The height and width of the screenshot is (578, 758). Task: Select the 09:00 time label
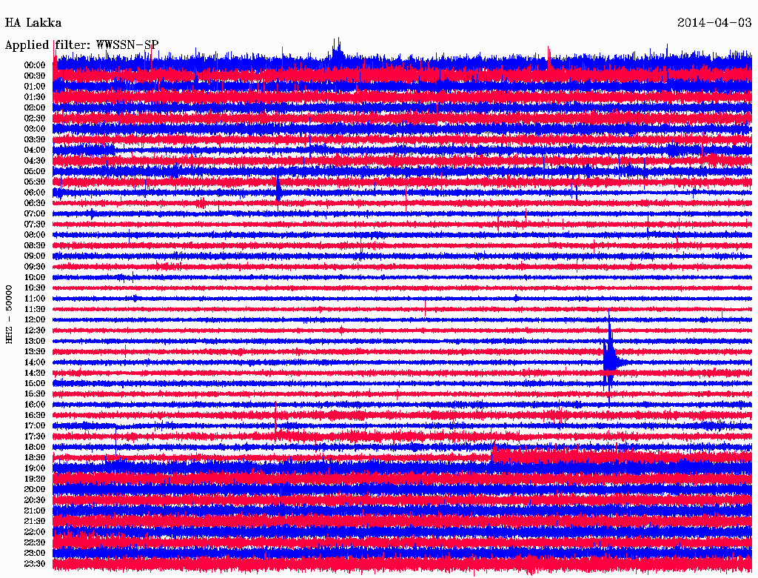[35, 256]
